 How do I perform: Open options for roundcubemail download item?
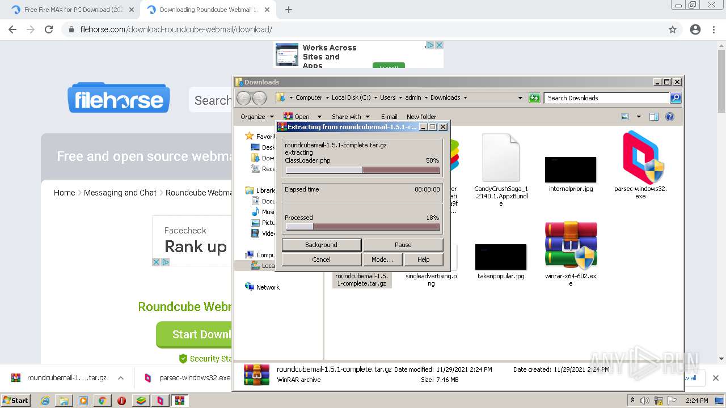pyautogui.click(x=121, y=378)
